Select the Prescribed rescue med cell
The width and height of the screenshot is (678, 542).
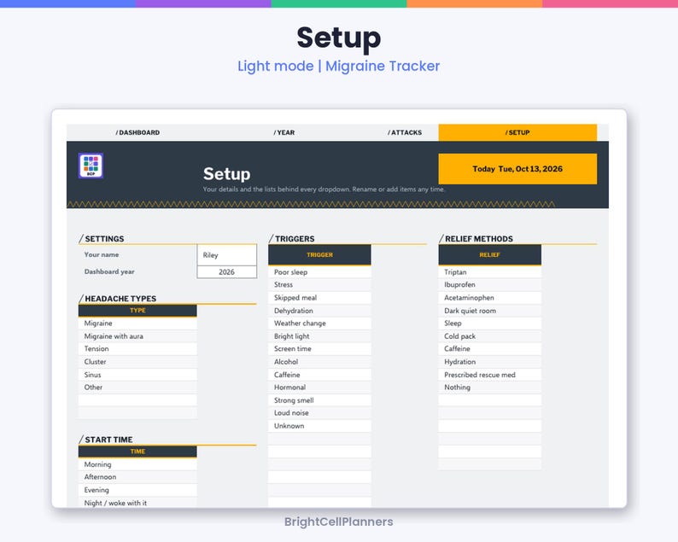pyautogui.click(x=489, y=375)
